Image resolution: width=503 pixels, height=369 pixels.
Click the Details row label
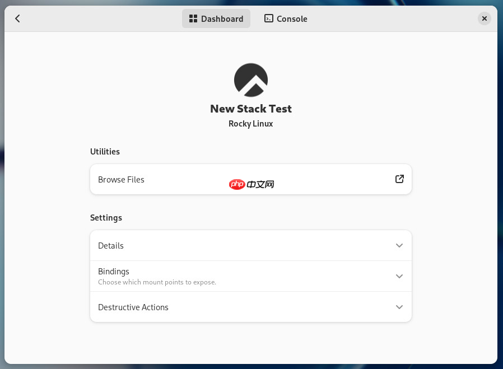pos(111,246)
